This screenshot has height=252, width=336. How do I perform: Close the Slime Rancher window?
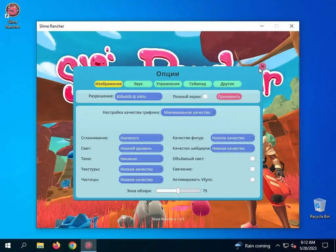292,26
